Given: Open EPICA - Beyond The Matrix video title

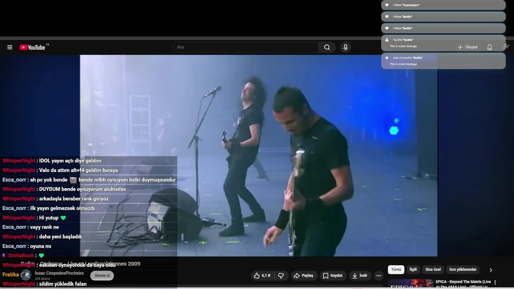Looking at the screenshot, I should pos(463,284).
